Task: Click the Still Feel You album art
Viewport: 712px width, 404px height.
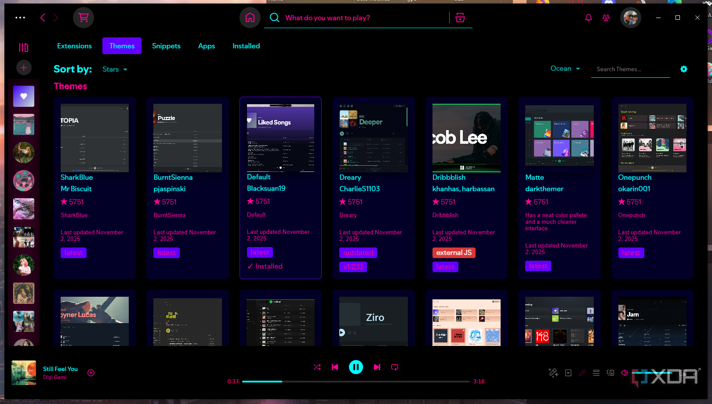Action: (x=24, y=373)
